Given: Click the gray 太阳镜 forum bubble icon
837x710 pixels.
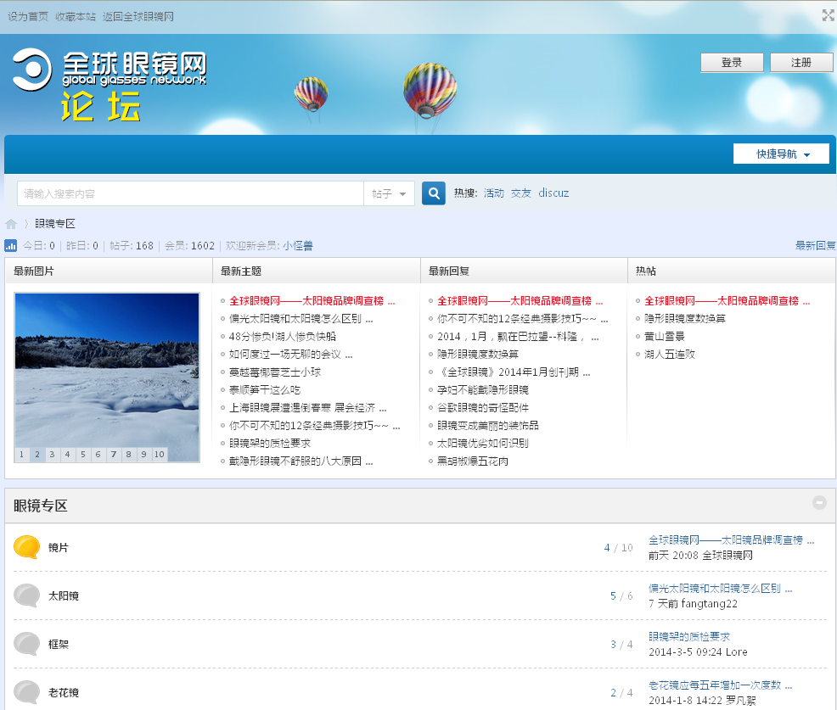Looking at the screenshot, I should (27, 595).
